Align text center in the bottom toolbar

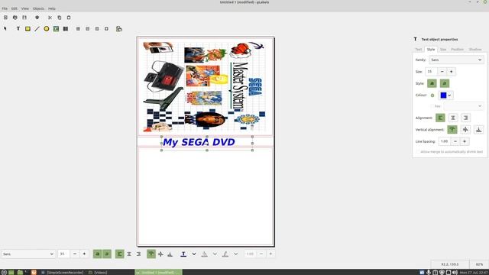click(129, 254)
